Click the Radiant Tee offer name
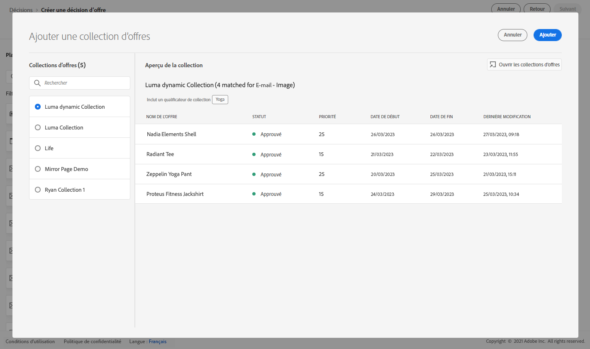 coord(160,154)
